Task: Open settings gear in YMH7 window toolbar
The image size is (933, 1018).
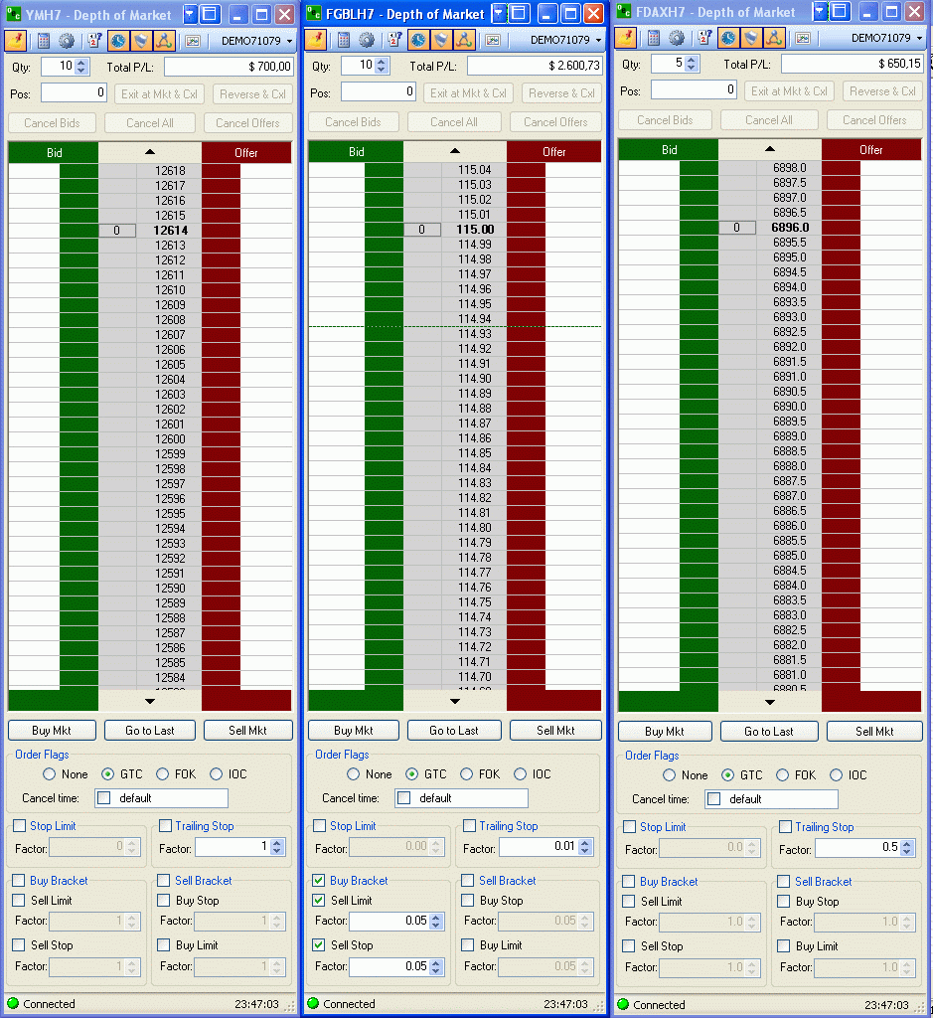Action: tap(67, 41)
